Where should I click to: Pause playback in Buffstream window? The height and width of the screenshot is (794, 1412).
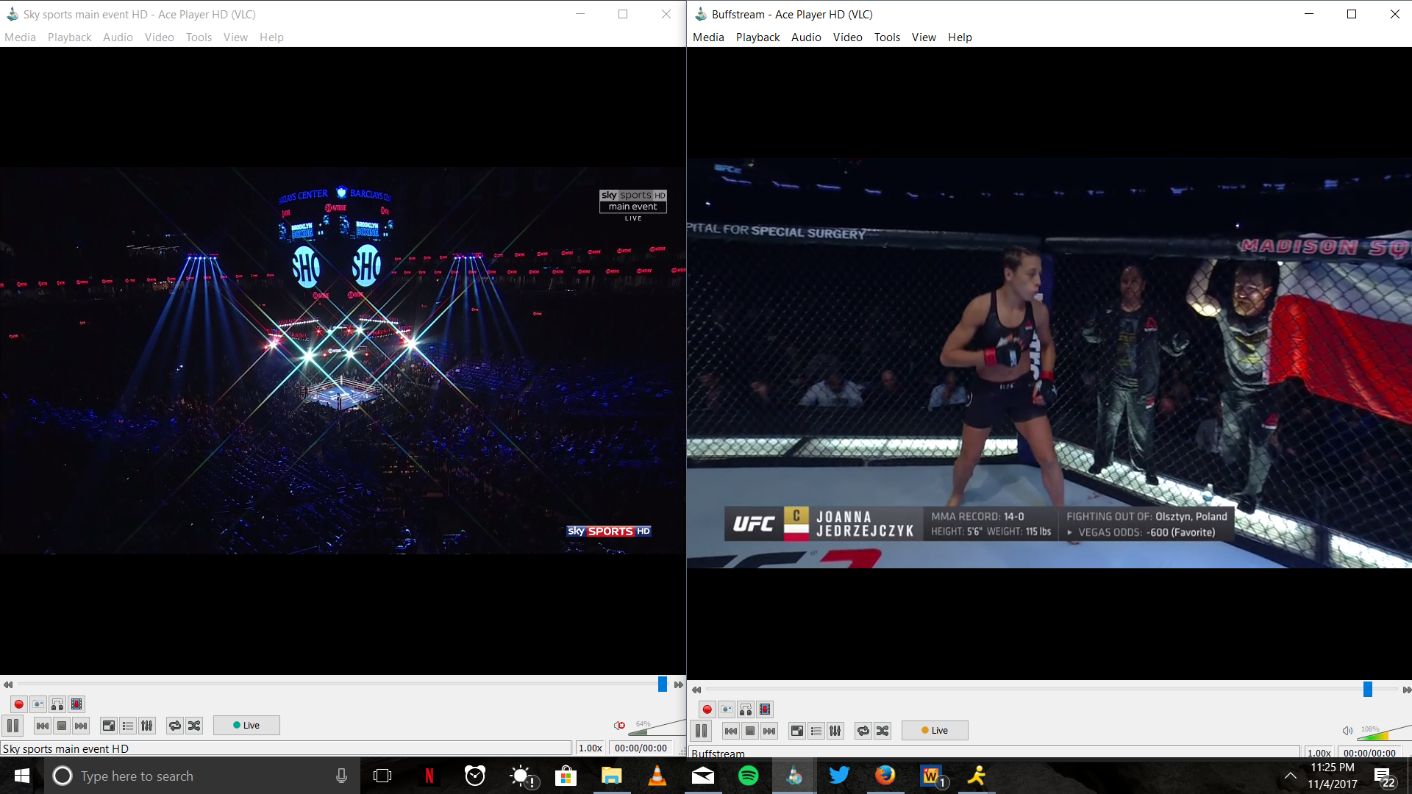702,731
